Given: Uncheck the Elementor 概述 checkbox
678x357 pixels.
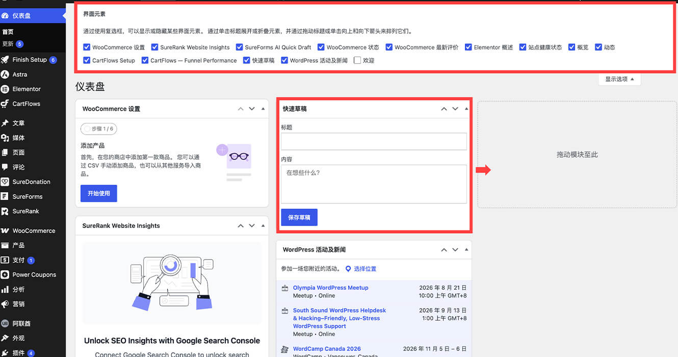Looking at the screenshot, I should [468, 47].
